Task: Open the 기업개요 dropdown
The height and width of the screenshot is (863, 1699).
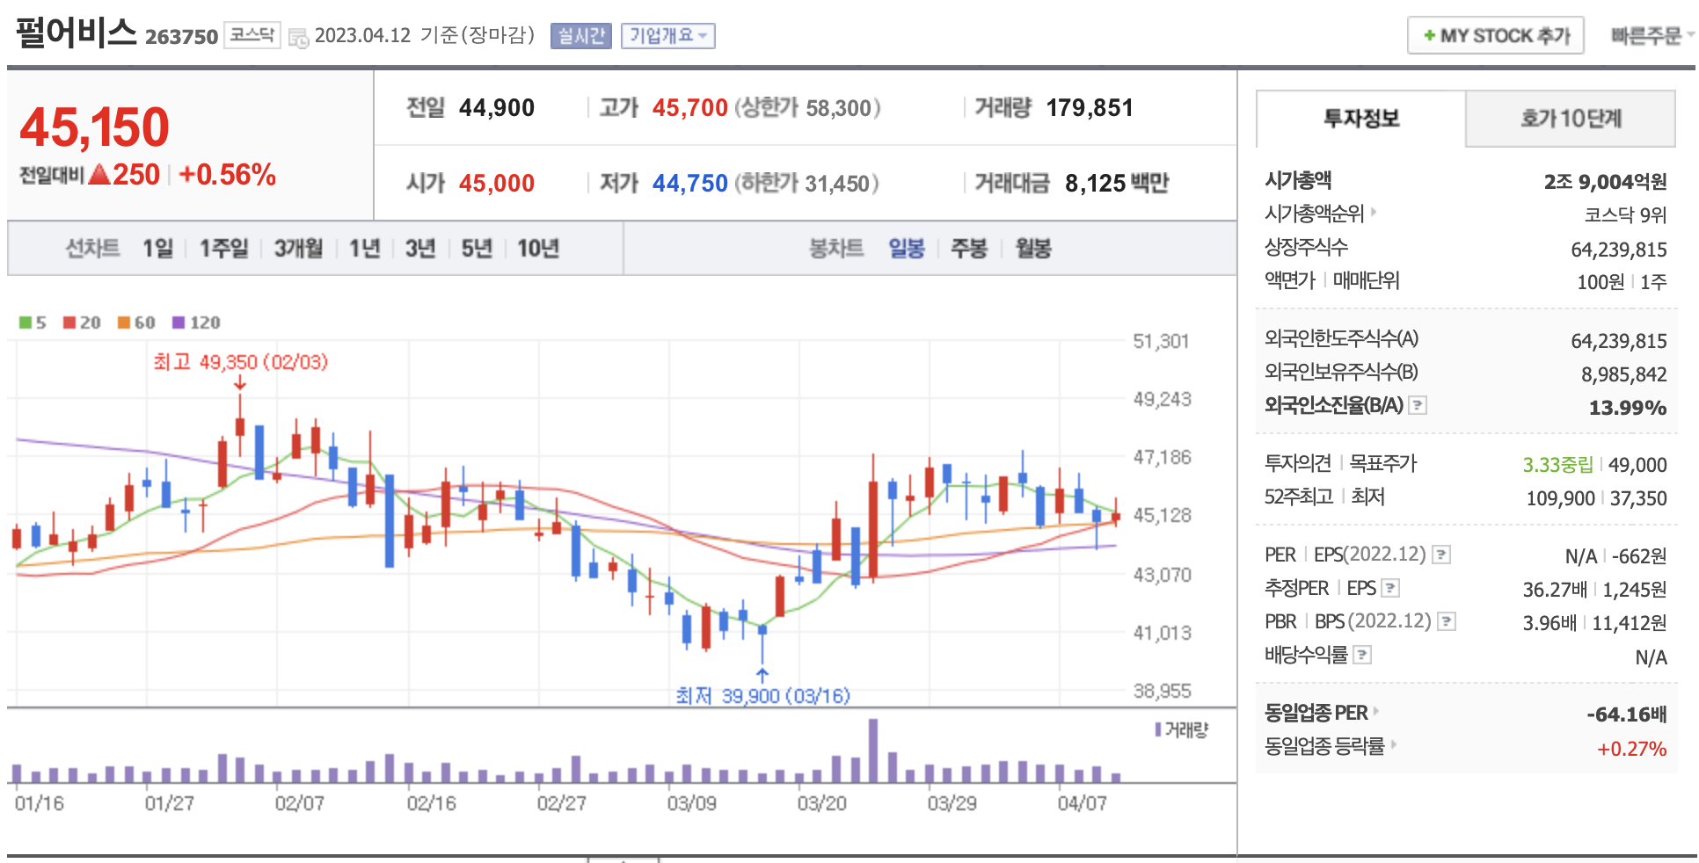Action: pyautogui.click(x=667, y=36)
